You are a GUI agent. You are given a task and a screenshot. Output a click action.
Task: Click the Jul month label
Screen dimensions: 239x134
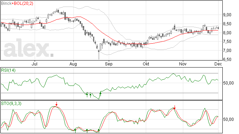pos(35,64)
